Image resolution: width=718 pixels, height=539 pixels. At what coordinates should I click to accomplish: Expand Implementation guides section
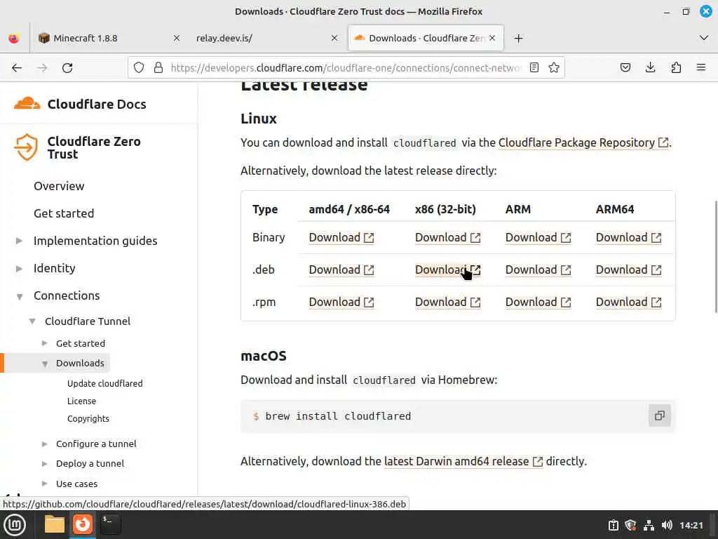tap(19, 241)
